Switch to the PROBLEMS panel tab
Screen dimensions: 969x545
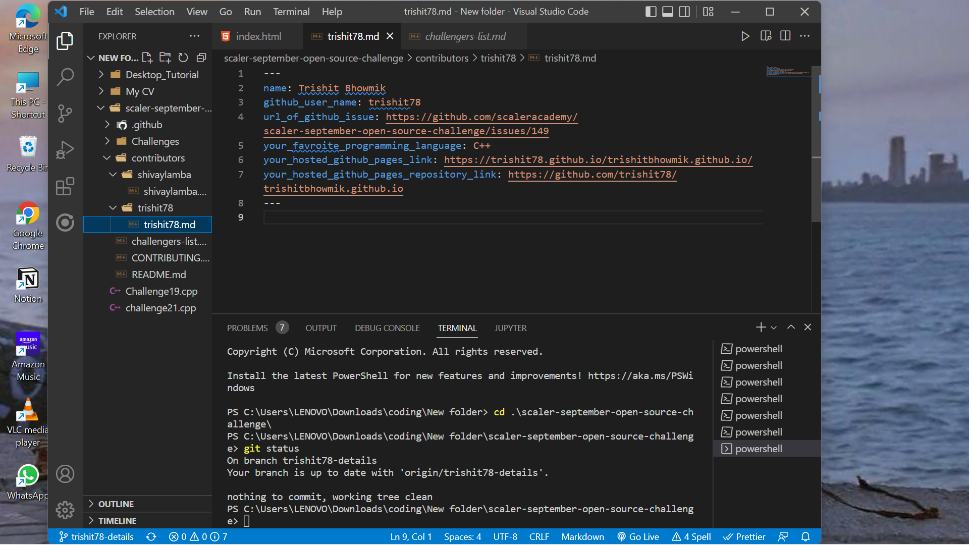point(247,328)
